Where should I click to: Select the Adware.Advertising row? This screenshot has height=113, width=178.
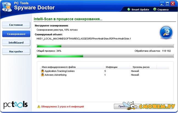tap(104, 75)
